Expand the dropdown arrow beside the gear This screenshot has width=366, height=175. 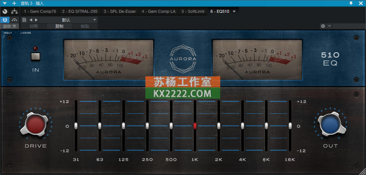(329, 26)
